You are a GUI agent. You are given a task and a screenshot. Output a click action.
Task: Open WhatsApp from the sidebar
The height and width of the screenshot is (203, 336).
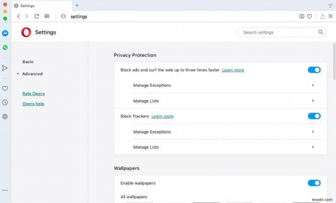5,47
